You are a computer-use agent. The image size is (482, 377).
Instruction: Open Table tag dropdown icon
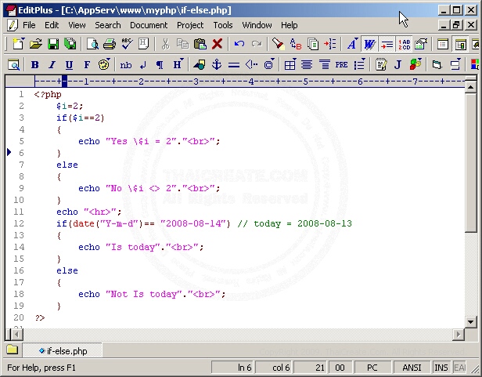(x=290, y=65)
